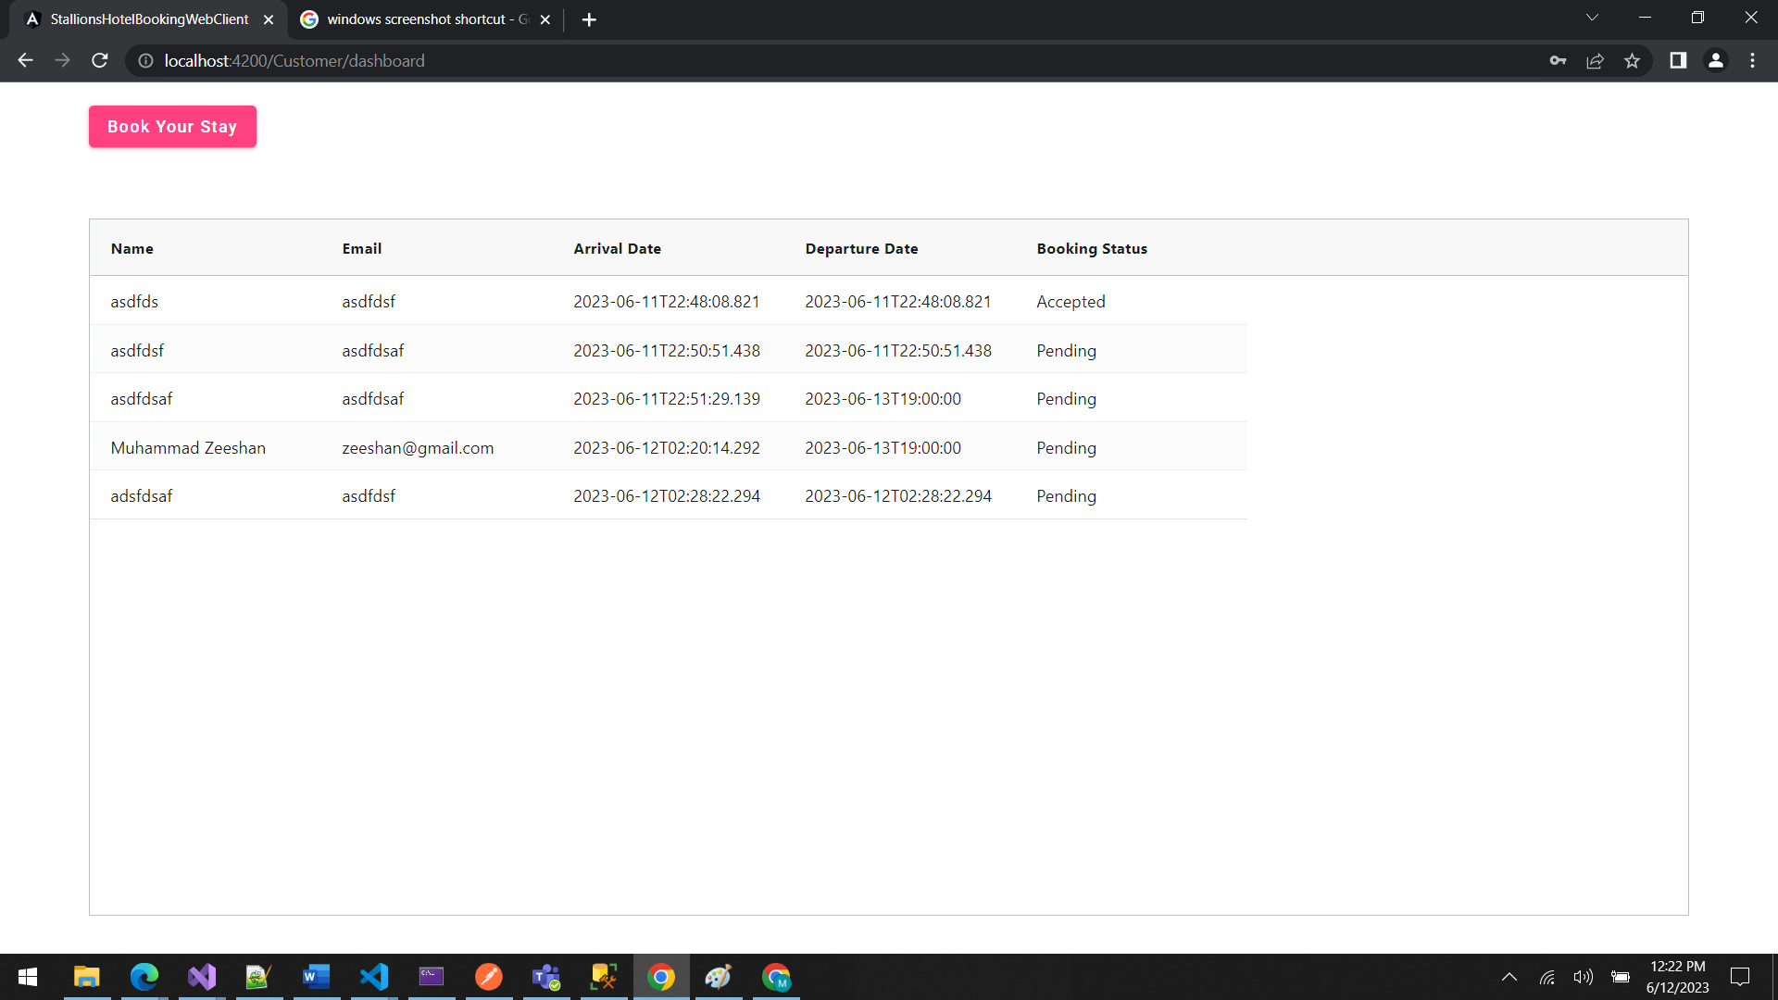Click the Departure Date column header
This screenshot has width=1778, height=1000.
pos(862,248)
